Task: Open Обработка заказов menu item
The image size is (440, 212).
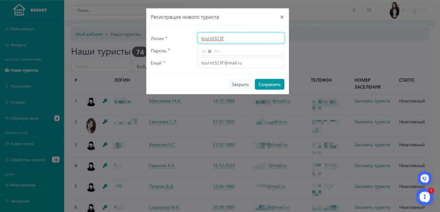Action: point(28,160)
